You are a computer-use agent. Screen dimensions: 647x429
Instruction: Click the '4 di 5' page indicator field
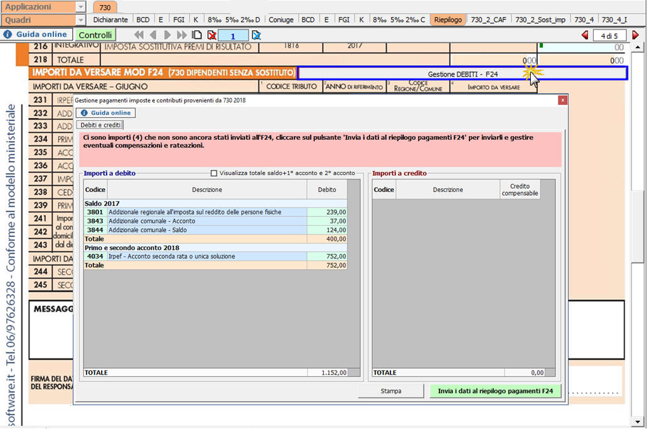pos(609,36)
